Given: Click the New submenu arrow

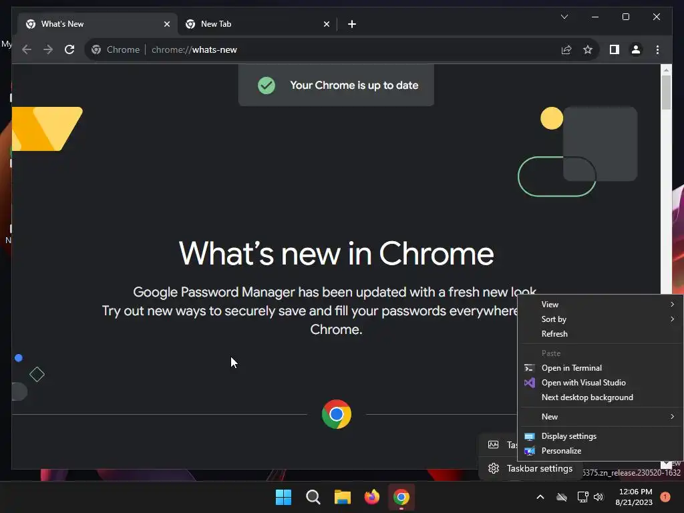Looking at the screenshot, I should 672,417.
